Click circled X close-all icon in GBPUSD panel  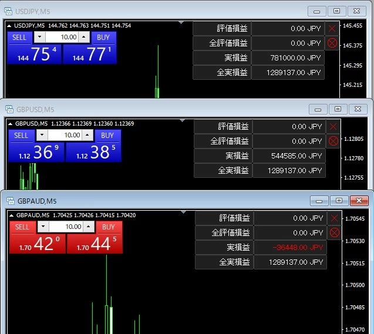pos(333,141)
